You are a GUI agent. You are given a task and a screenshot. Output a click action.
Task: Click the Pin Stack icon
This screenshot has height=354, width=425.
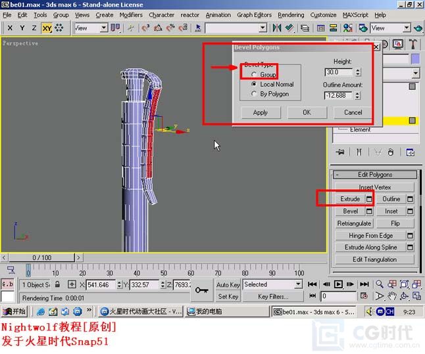340,152
